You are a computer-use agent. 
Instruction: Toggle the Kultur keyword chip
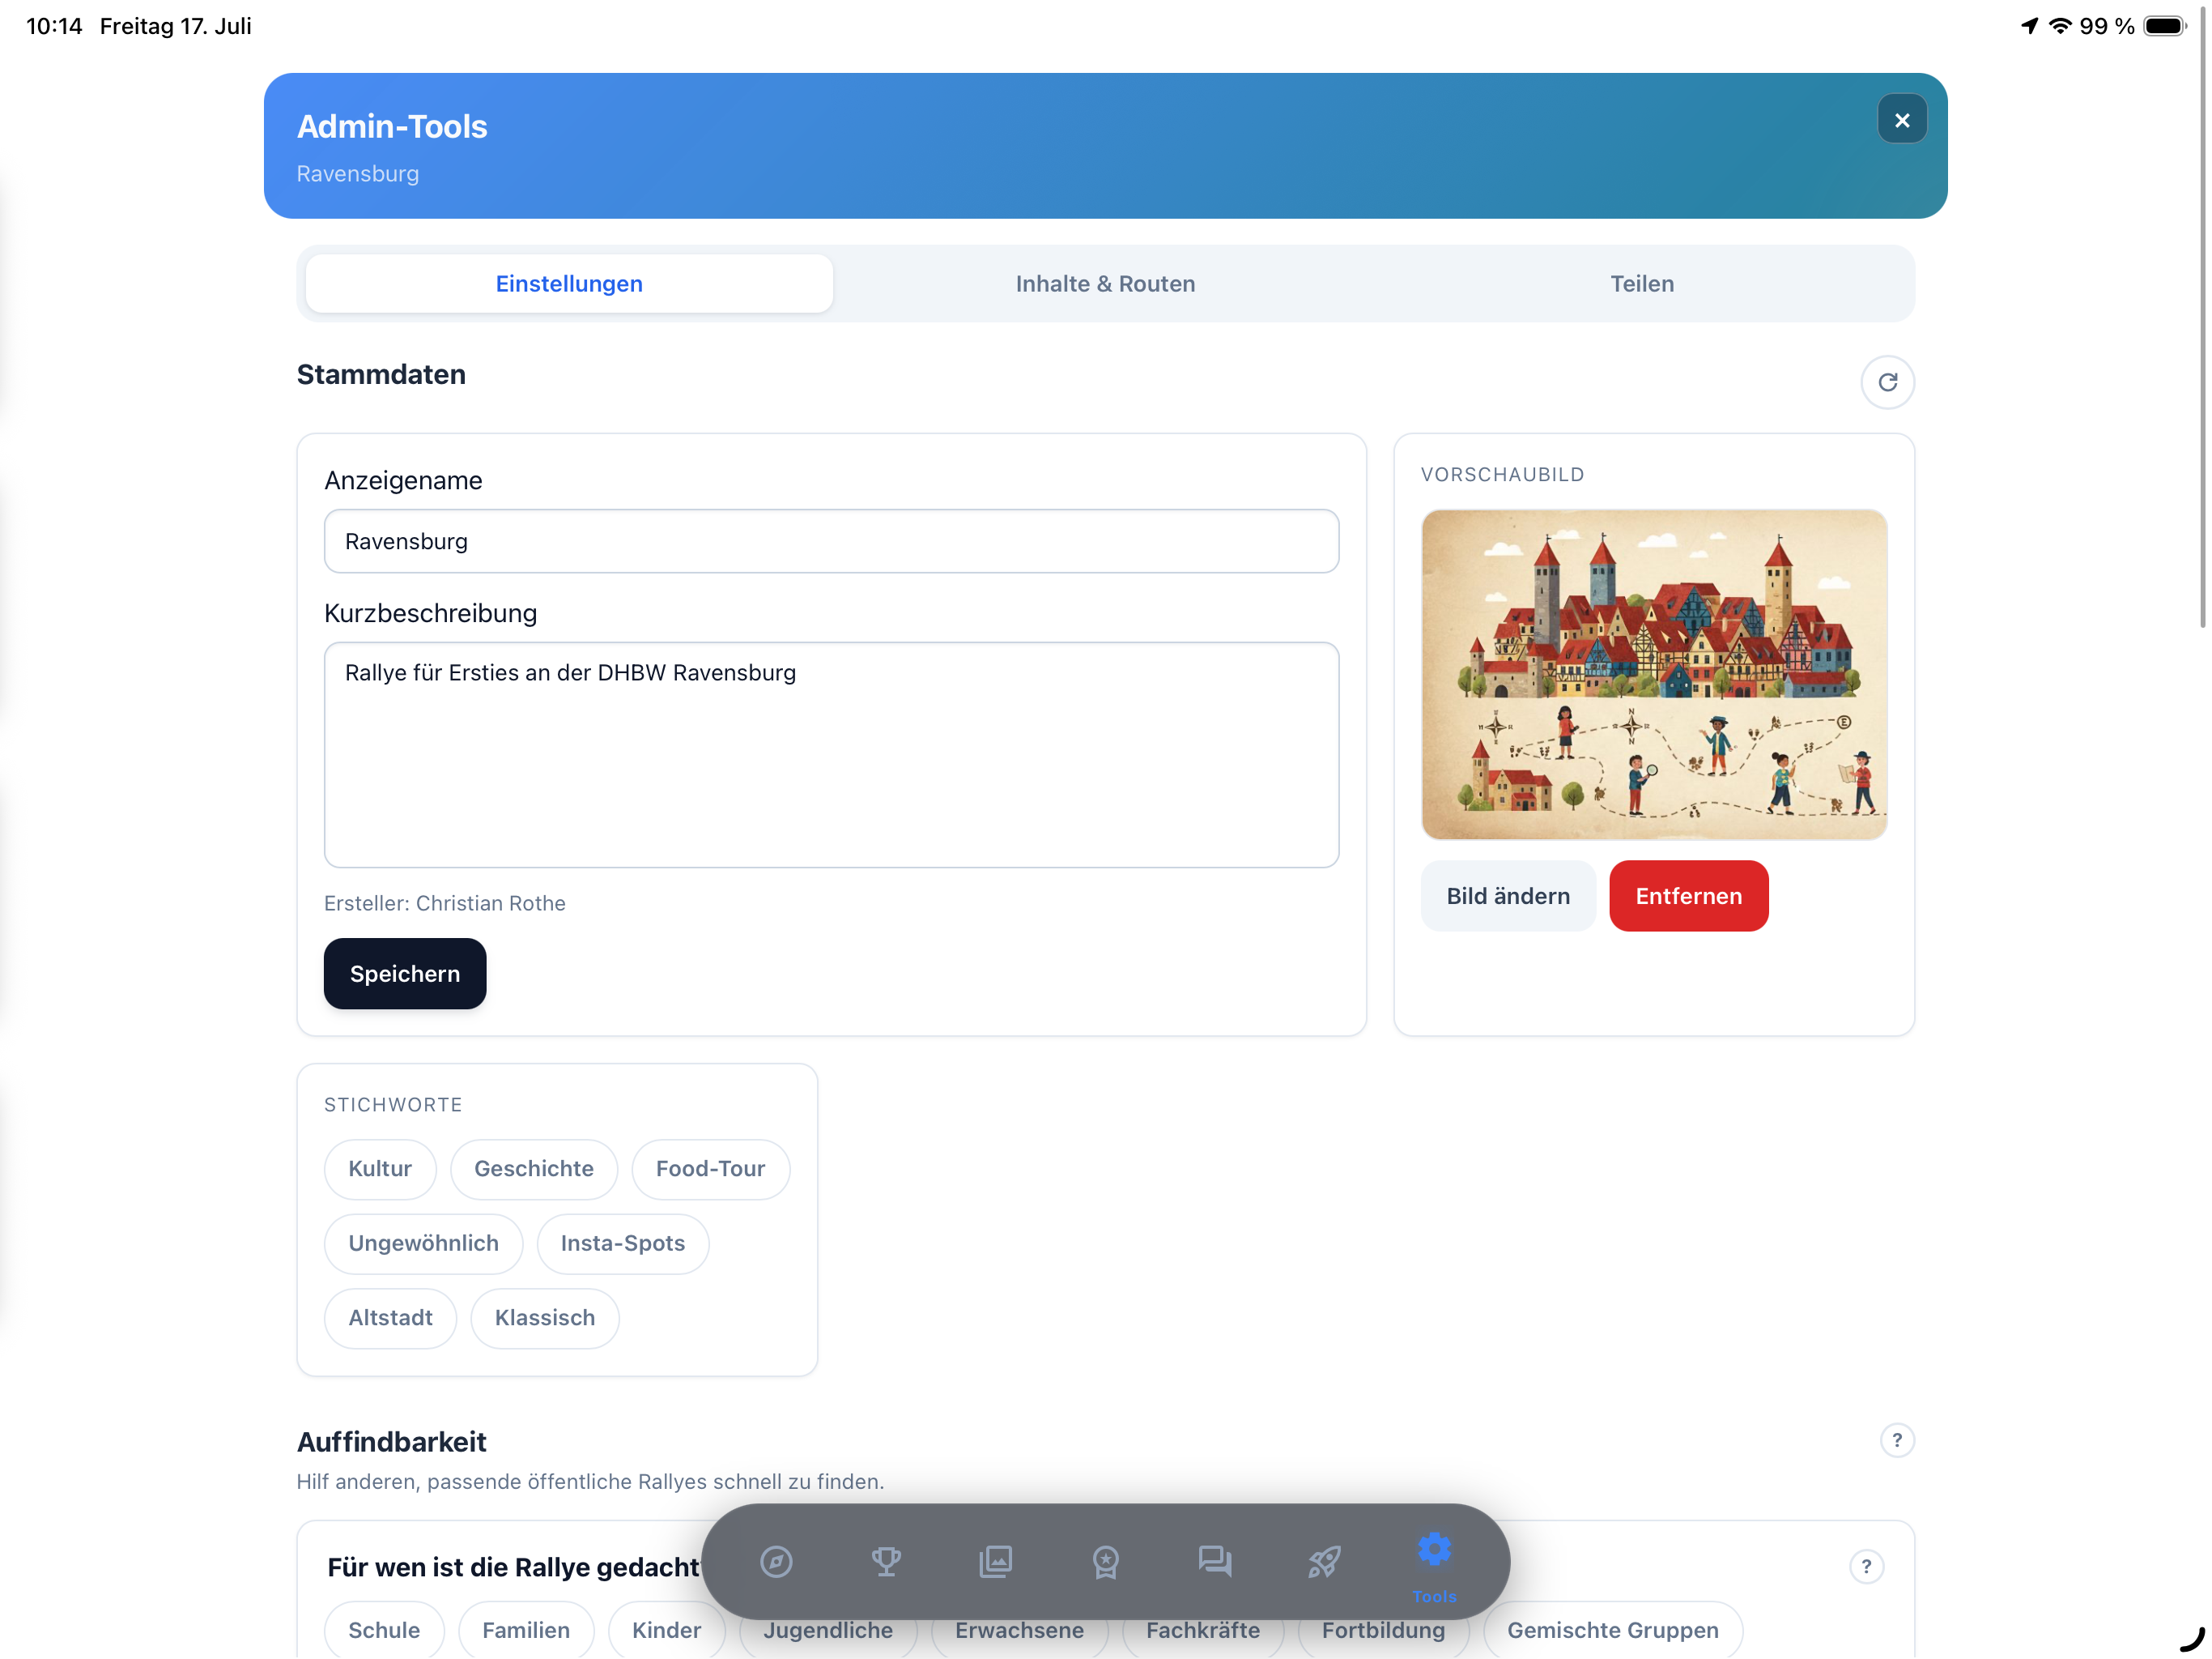point(380,1169)
